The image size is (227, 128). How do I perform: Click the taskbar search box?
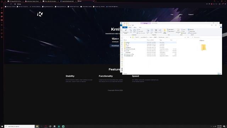click(x=20, y=127)
